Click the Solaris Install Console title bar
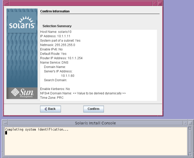 95,123
